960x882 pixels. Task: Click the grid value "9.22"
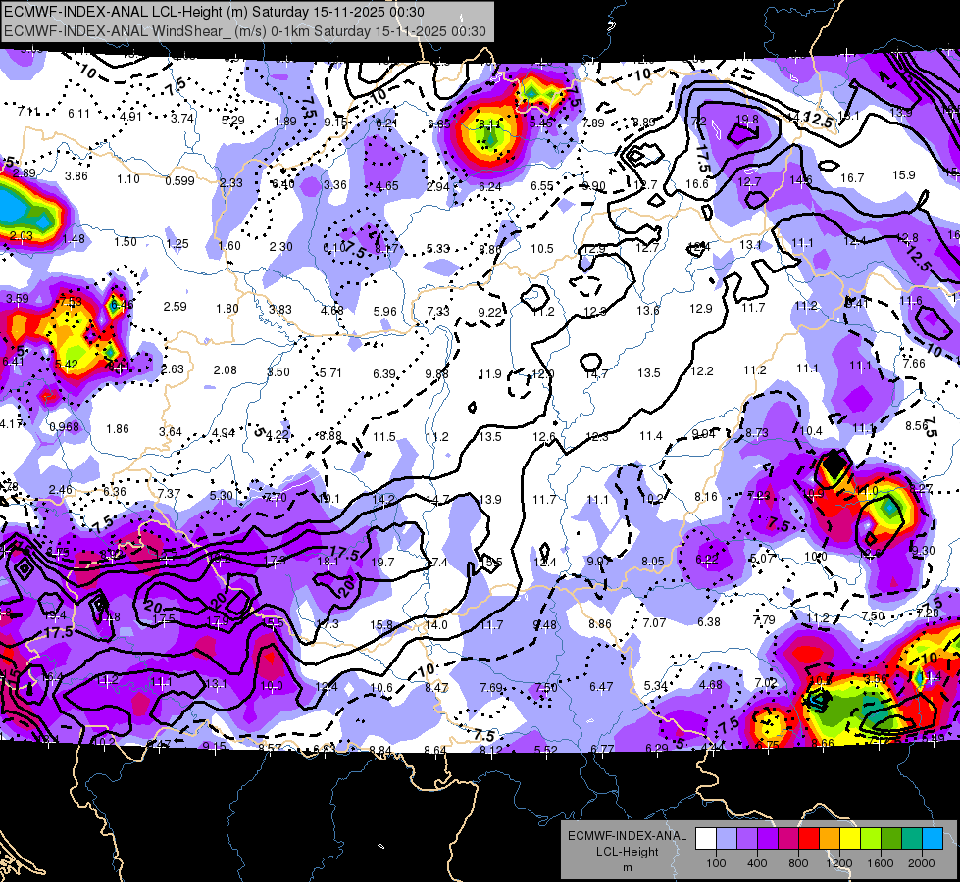[489, 313]
